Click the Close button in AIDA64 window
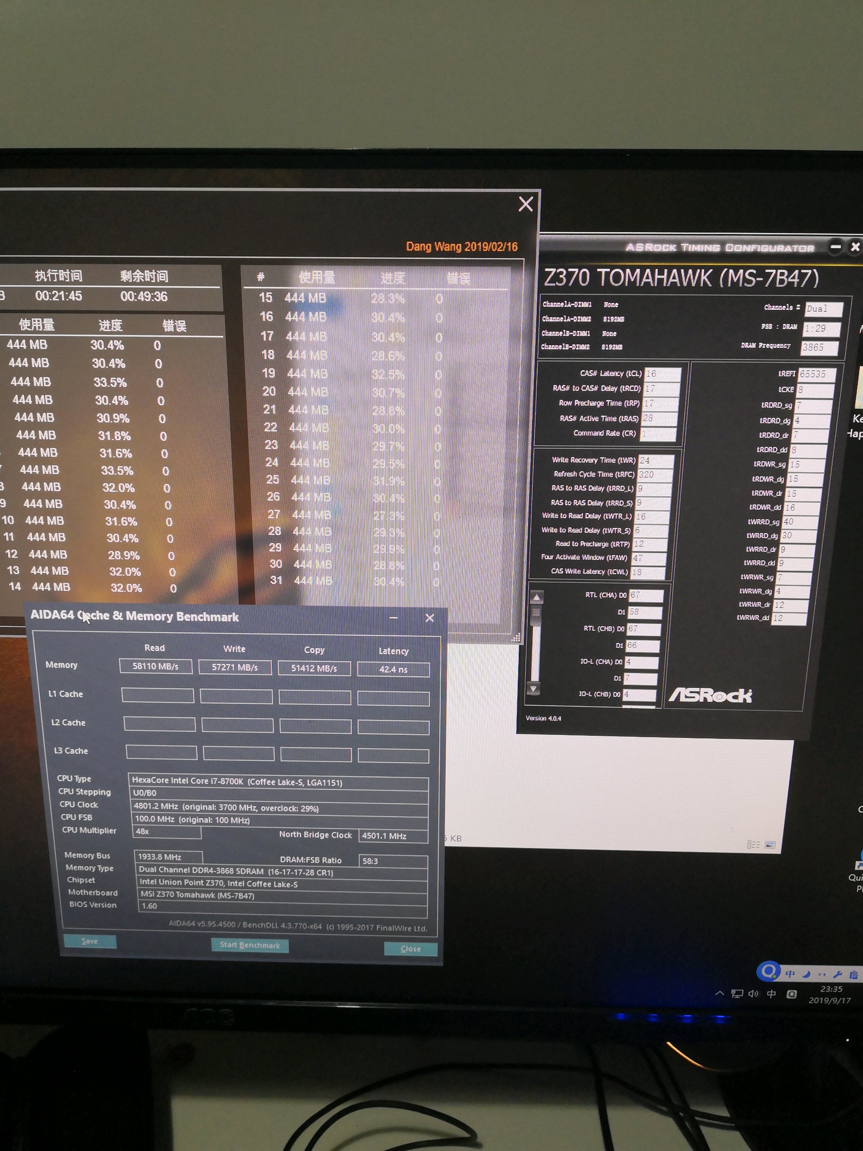Image resolution: width=863 pixels, height=1151 pixels. (410, 949)
